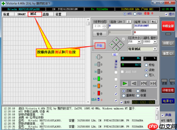The image size is (177, 130).
Task: Click the 0 button beside start LBA
Action: [129, 22]
